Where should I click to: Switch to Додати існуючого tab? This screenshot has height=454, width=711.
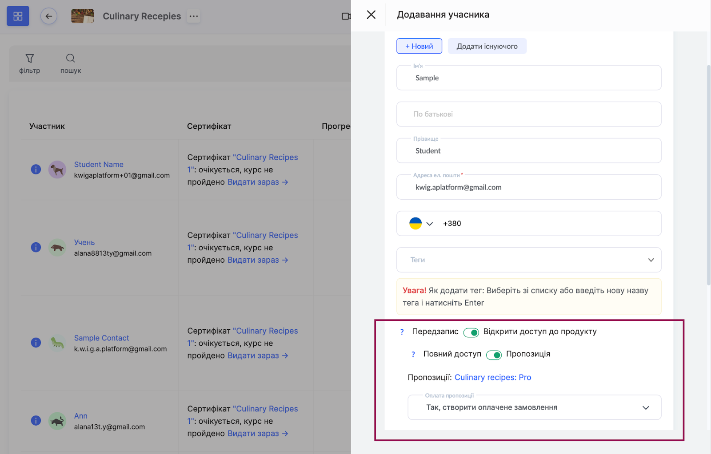[487, 46]
